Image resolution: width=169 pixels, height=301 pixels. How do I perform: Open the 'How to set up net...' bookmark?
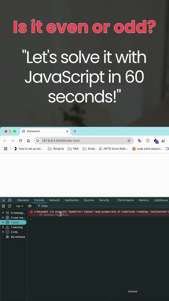pos(28,148)
